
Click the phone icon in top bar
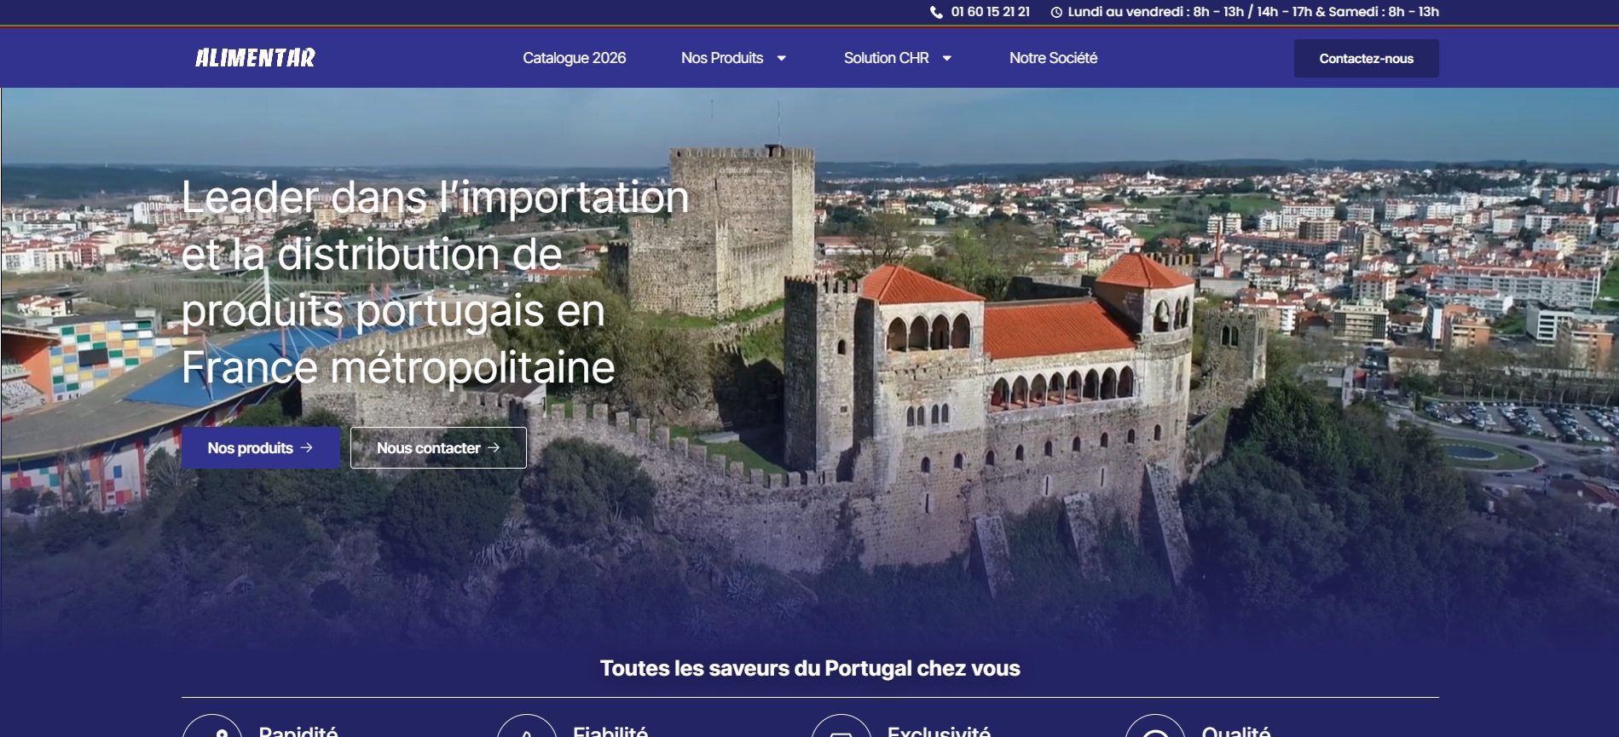tap(936, 12)
